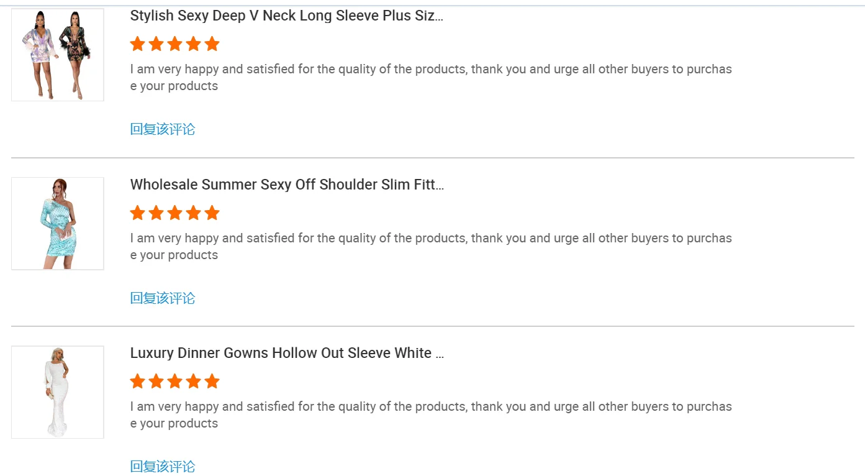This screenshot has width=865, height=476.
Task: Click the third star on the Stylish Deep V Neck review
Action: tap(175, 44)
